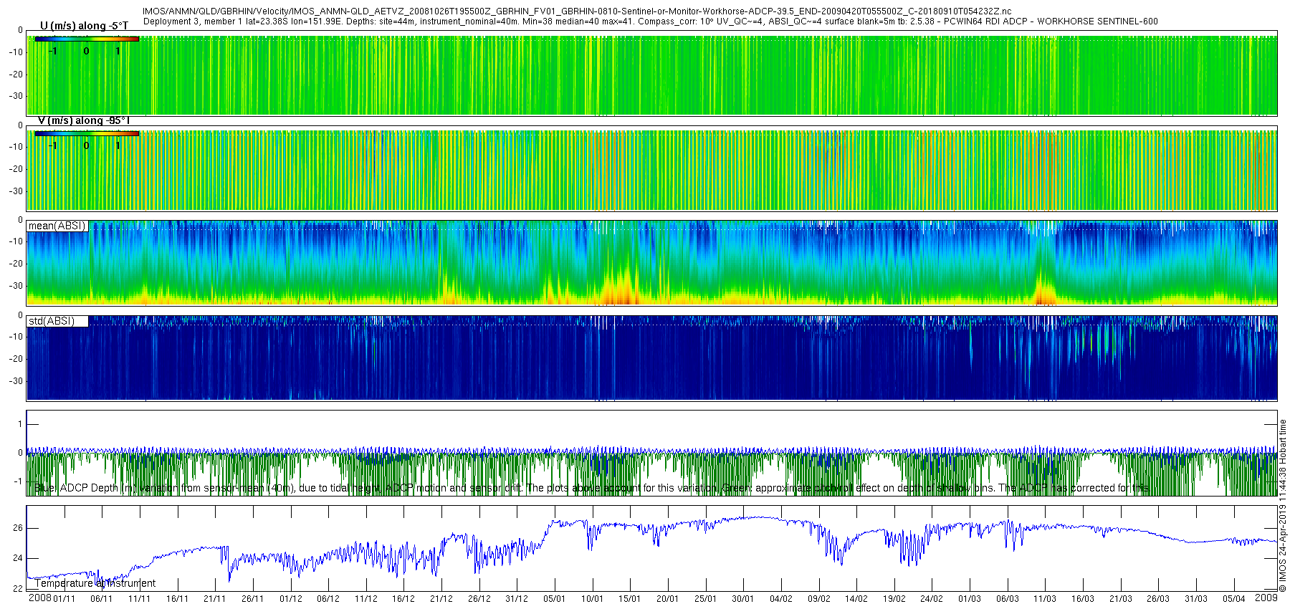Click the 26/12 date tick label

(x=479, y=599)
